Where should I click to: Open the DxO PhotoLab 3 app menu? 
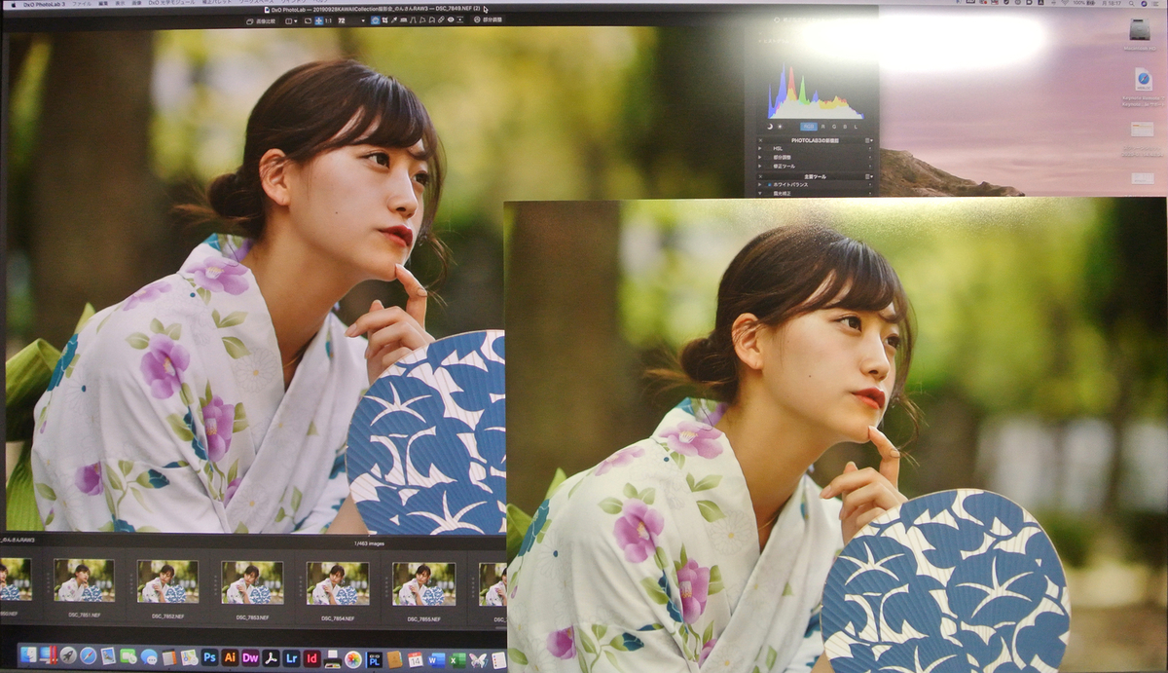pyautogui.click(x=44, y=4)
